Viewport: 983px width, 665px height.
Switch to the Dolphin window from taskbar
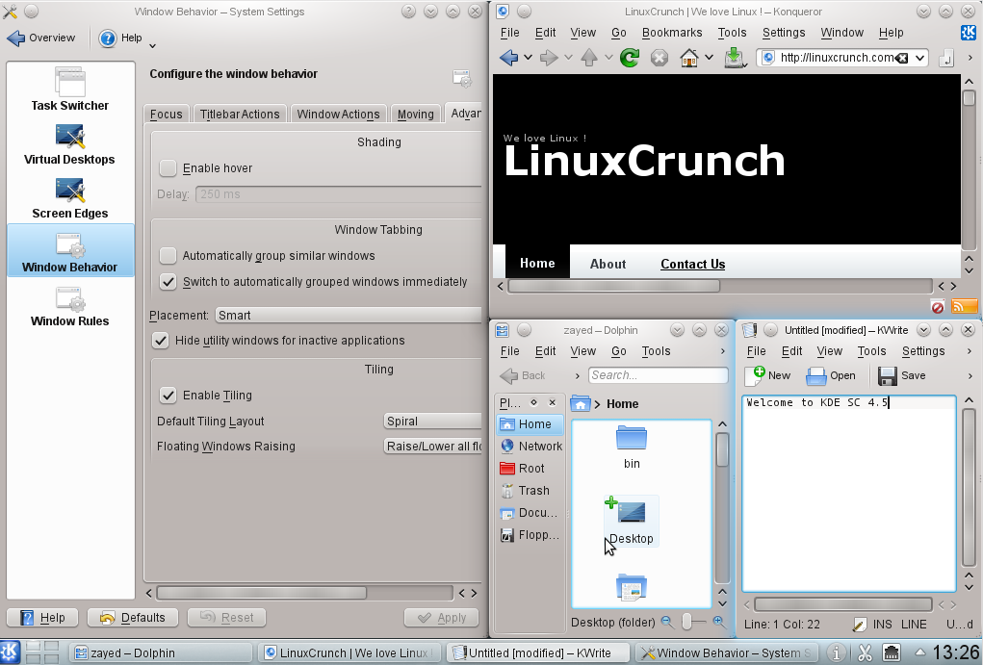coord(161,652)
